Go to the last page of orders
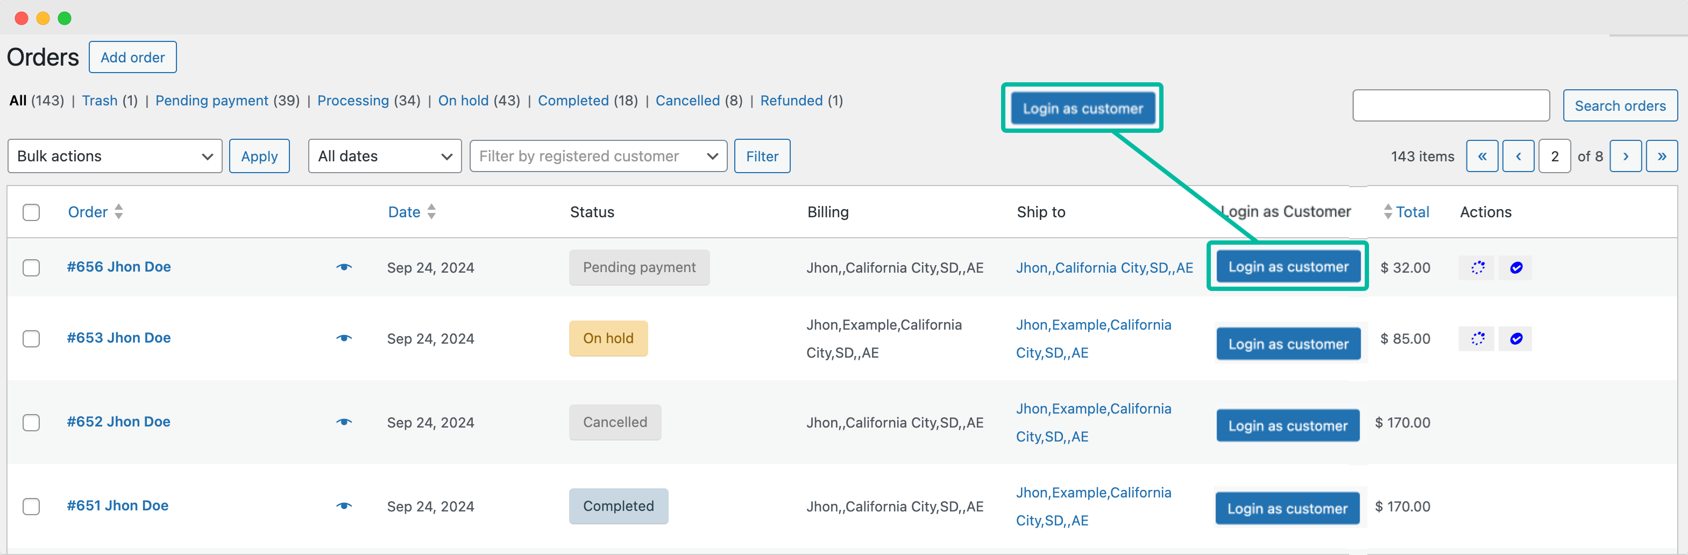 [1661, 156]
